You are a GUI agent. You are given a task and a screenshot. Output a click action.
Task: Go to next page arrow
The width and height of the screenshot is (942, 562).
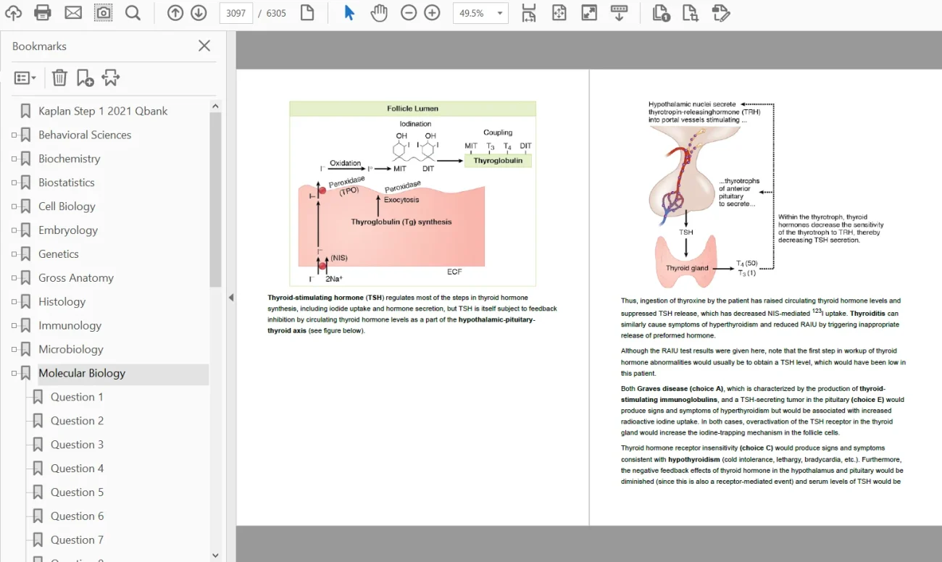[199, 13]
